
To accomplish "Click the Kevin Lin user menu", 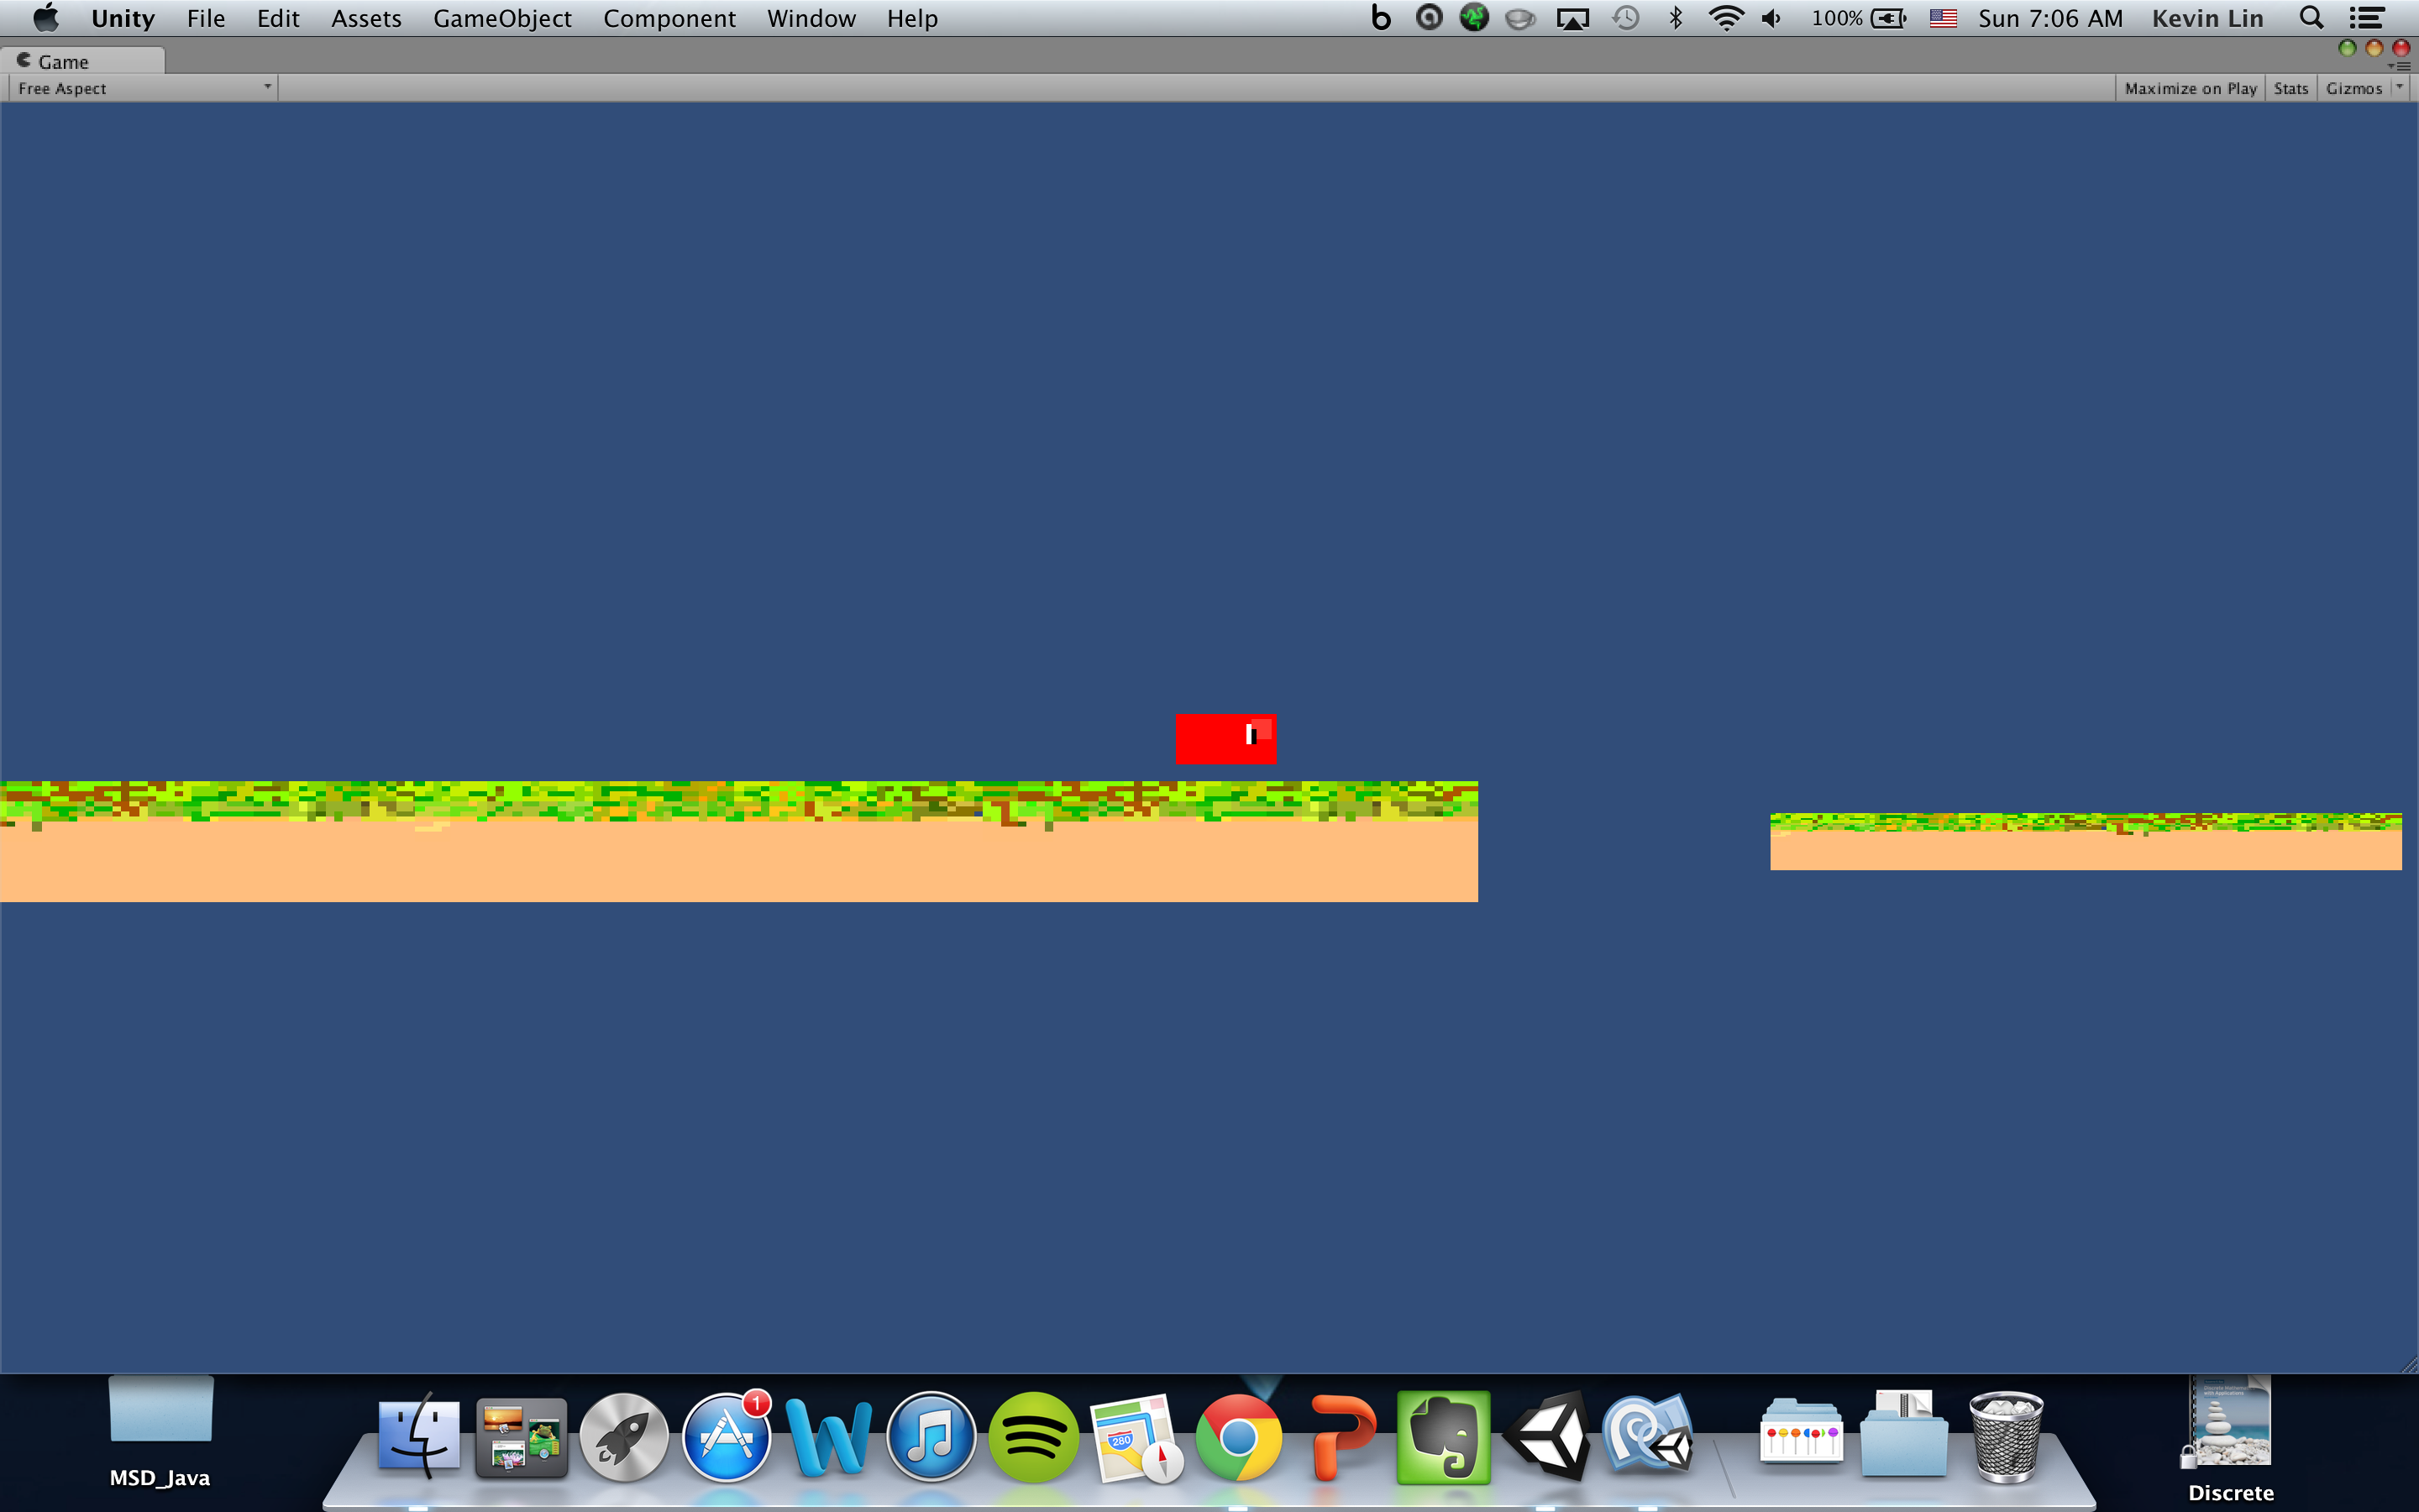I will pyautogui.click(x=2207, y=18).
